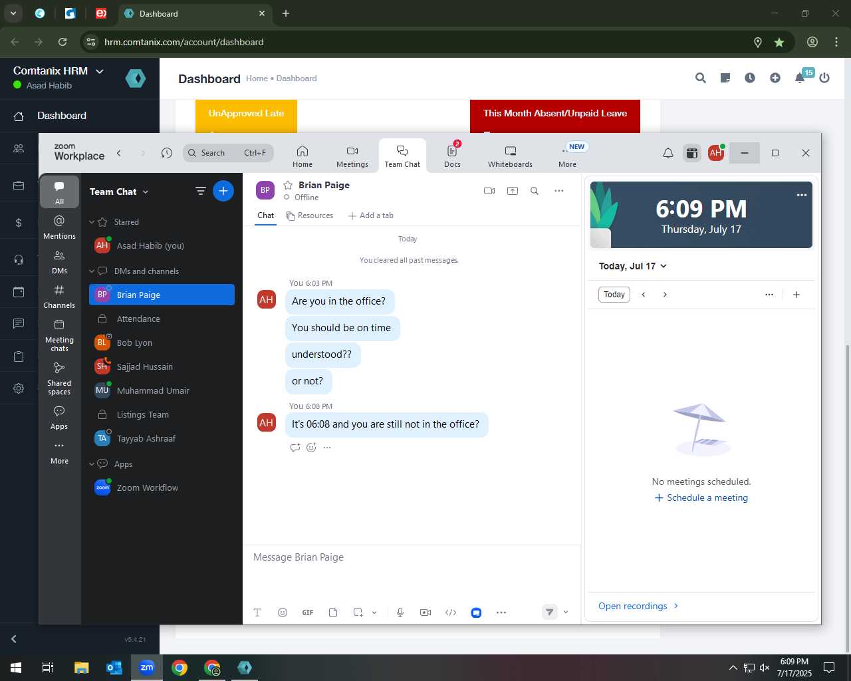Open recordings link
This screenshot has width=851, height=681.
638,606
